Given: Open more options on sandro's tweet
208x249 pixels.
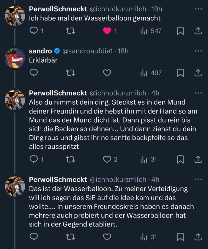Looking at the screenshot, I should (198, 51).
